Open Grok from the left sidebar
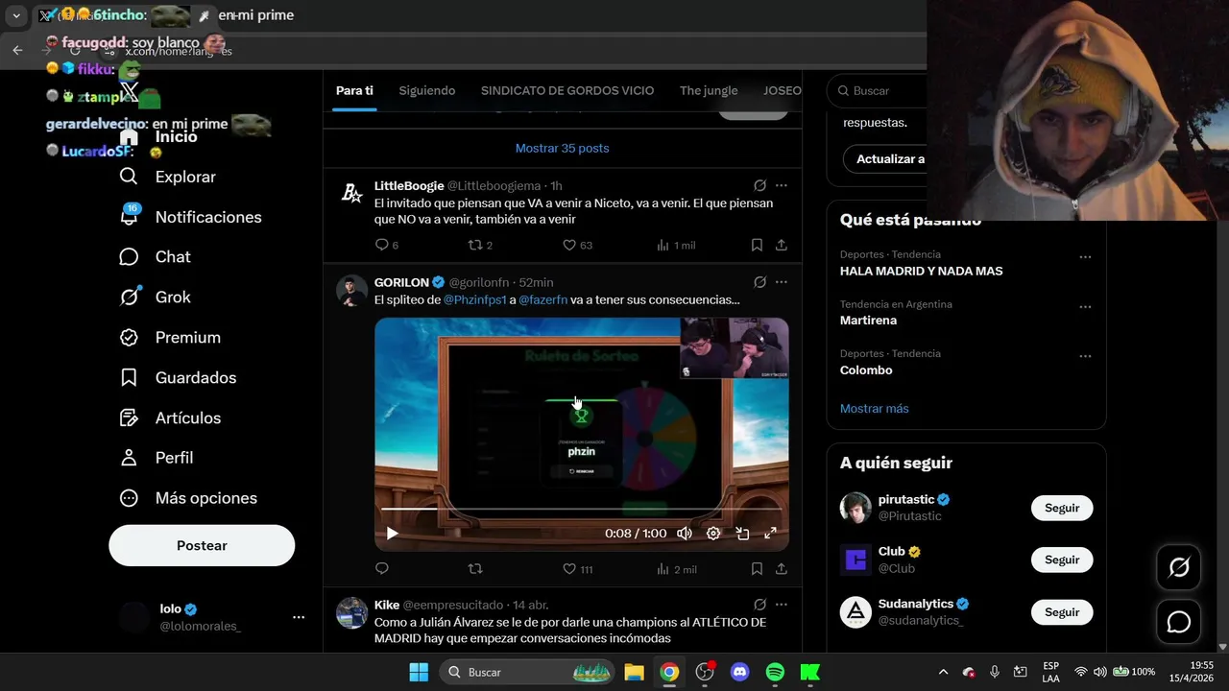 click(156, 298)
